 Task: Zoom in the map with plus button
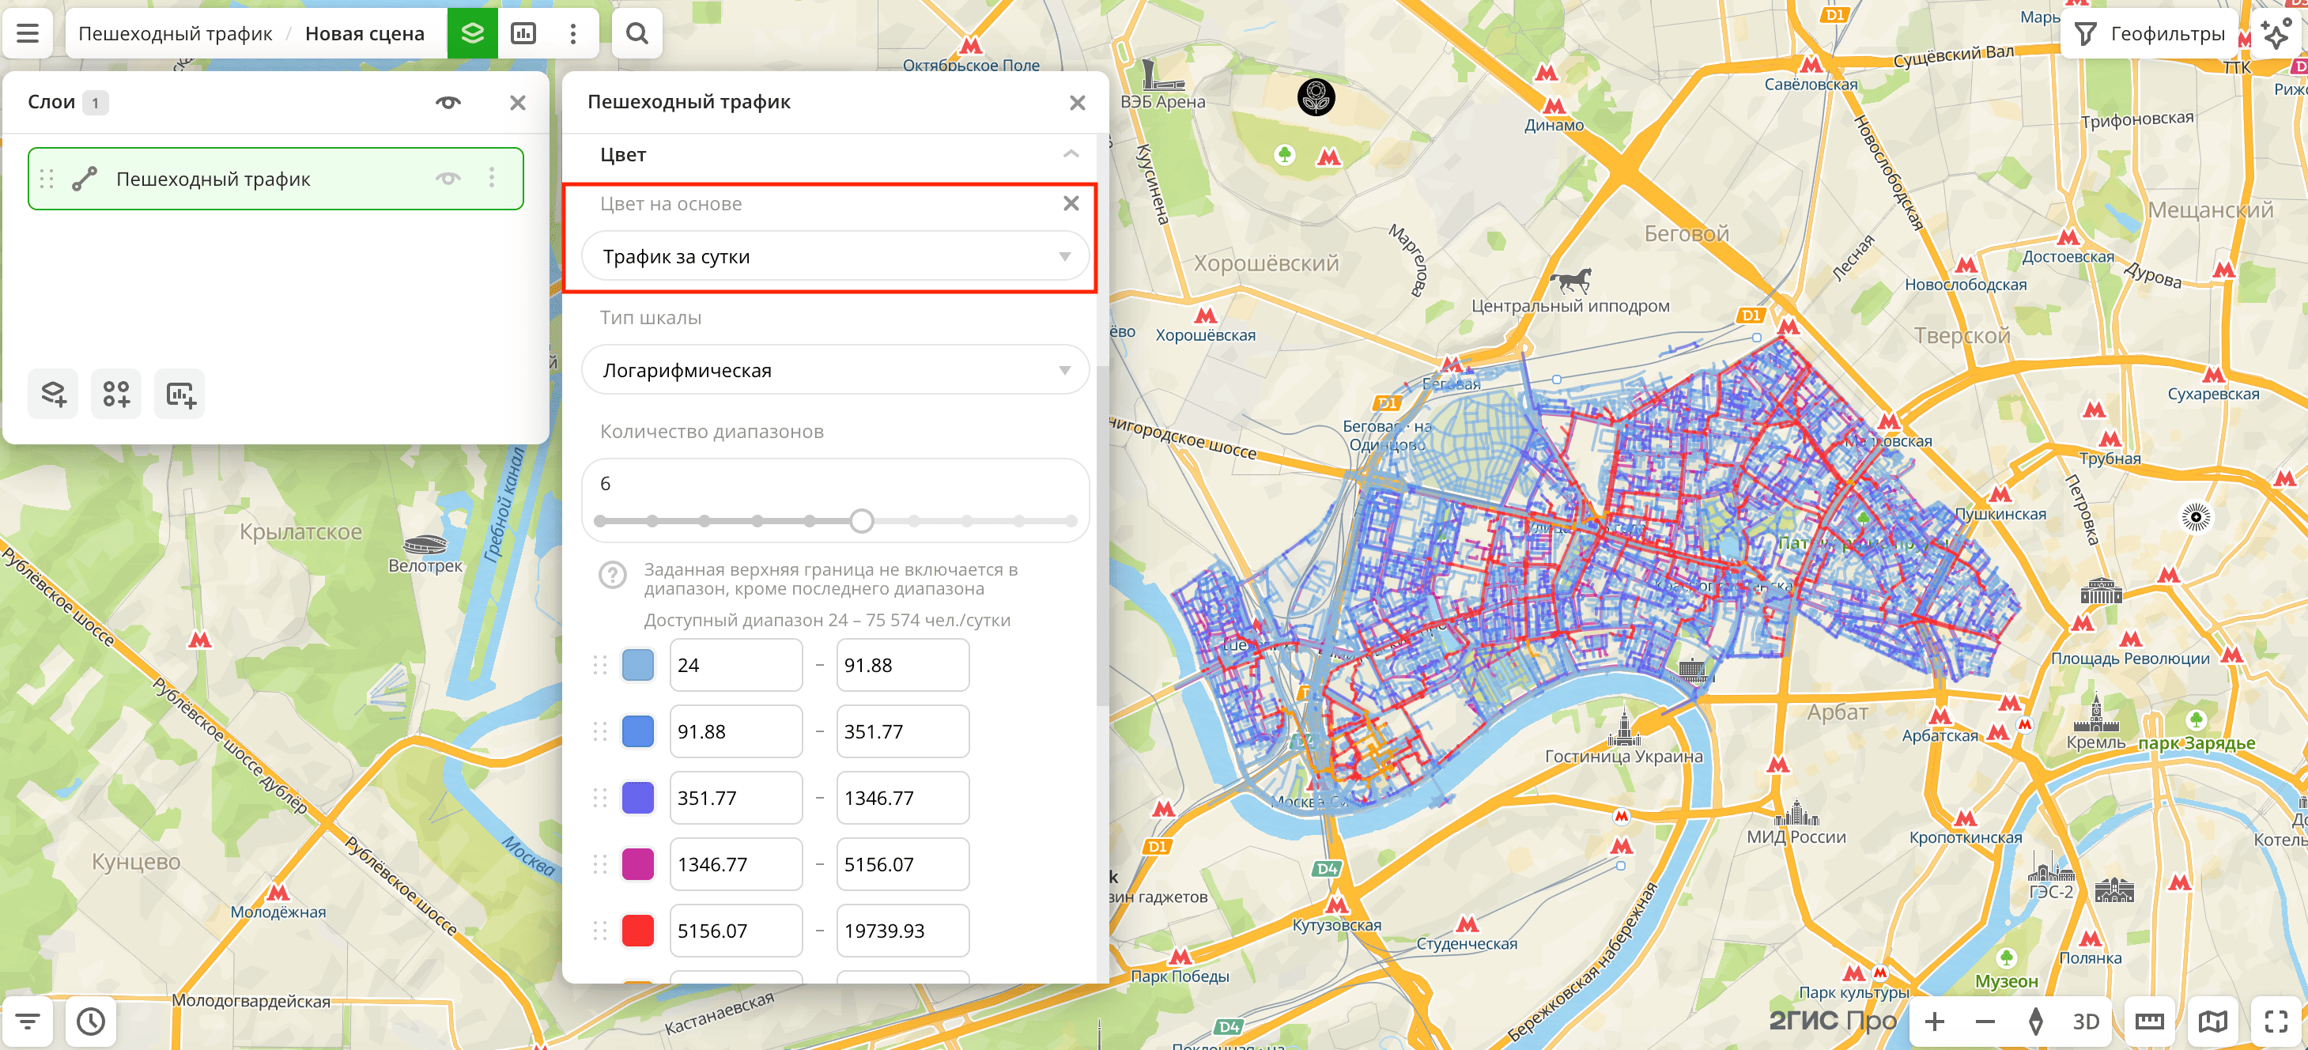coord(1934,1021)
